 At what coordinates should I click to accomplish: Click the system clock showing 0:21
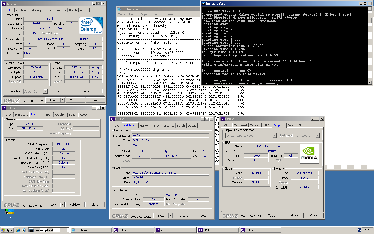[x=368, y=230]
